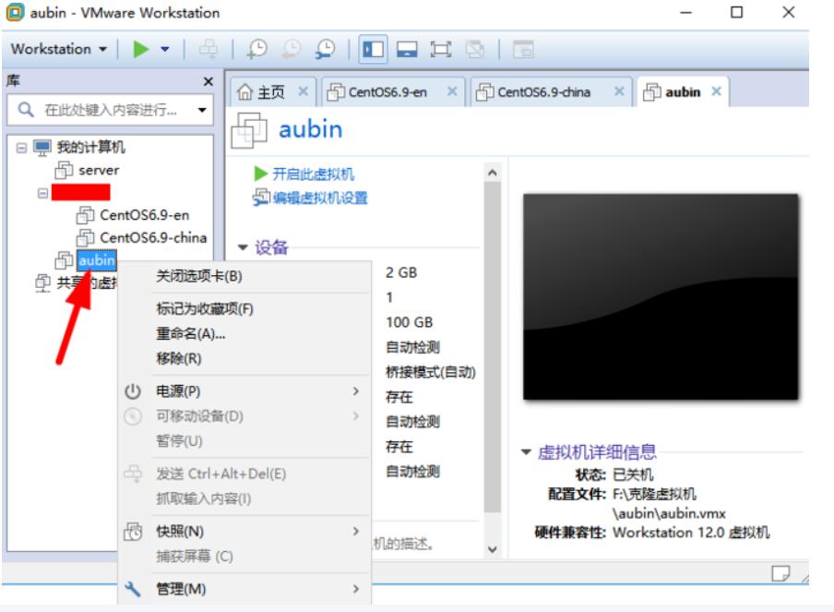Click the shared VMs icon in library
Image resolution: width=834 pixels, height=612 pixels.
[42, 282]
